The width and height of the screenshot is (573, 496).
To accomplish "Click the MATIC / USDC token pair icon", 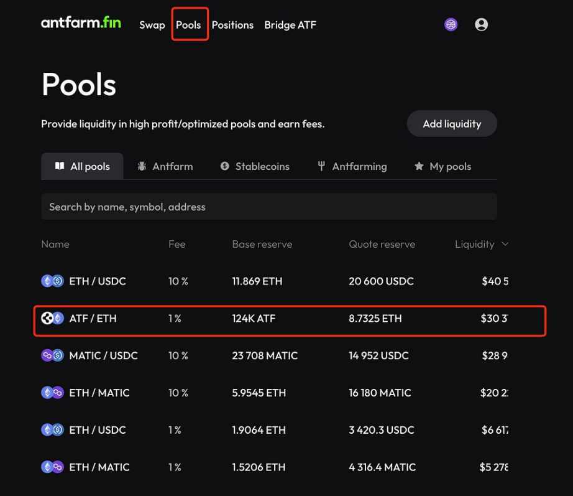I will (52, 356).
